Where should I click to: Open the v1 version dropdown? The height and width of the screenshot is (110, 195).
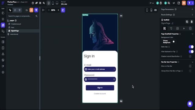tap(152, 3)
